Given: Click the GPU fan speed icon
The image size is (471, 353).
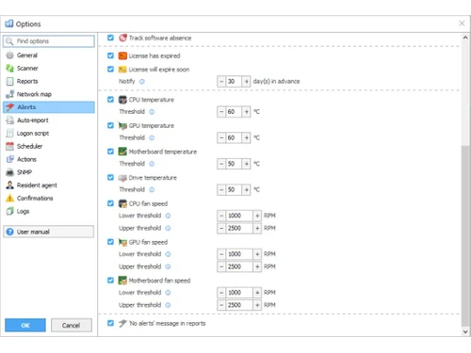Looking at the screenshot, I should pos(122,242).
